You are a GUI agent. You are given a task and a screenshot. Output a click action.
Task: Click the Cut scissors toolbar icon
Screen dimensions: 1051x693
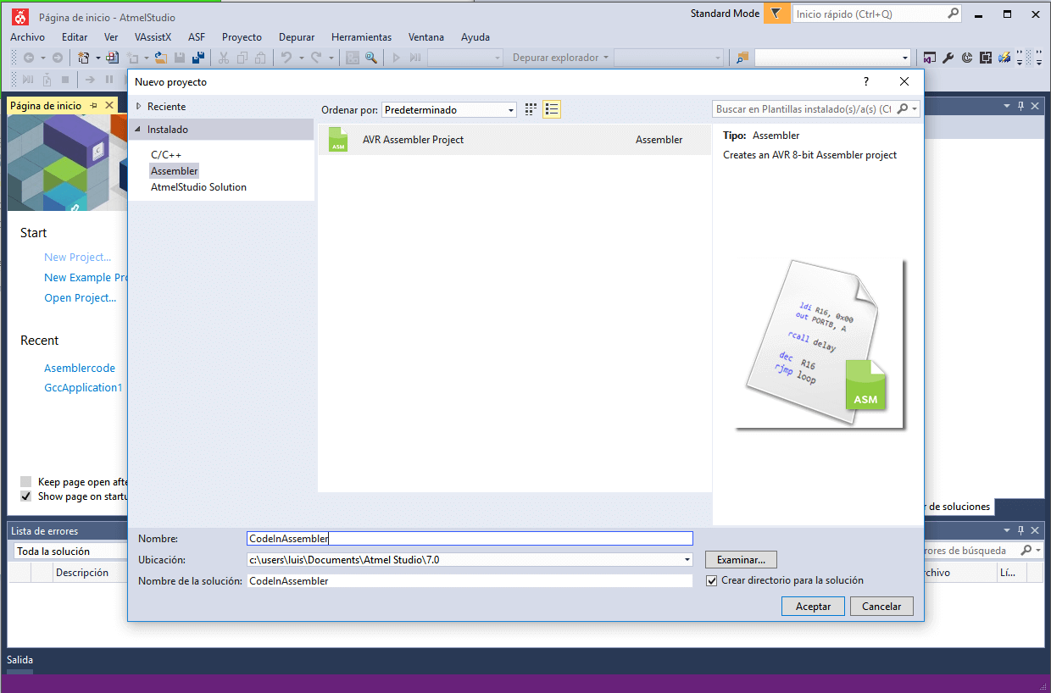tap(224, 58)
